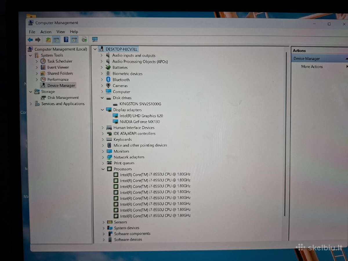Collapse the DESKTOP-HJCV3LL root node
The width and height of the screenshot is (348, 261).
pyautogui.click(x=95, y=49)
